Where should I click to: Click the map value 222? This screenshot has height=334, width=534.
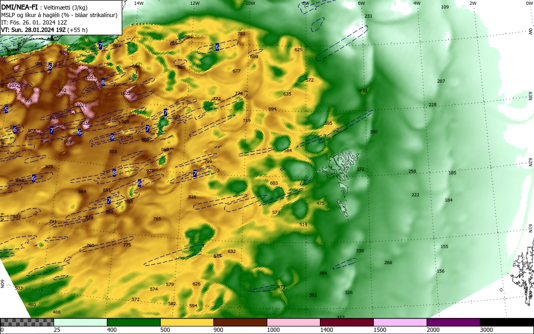pos(415,195)
